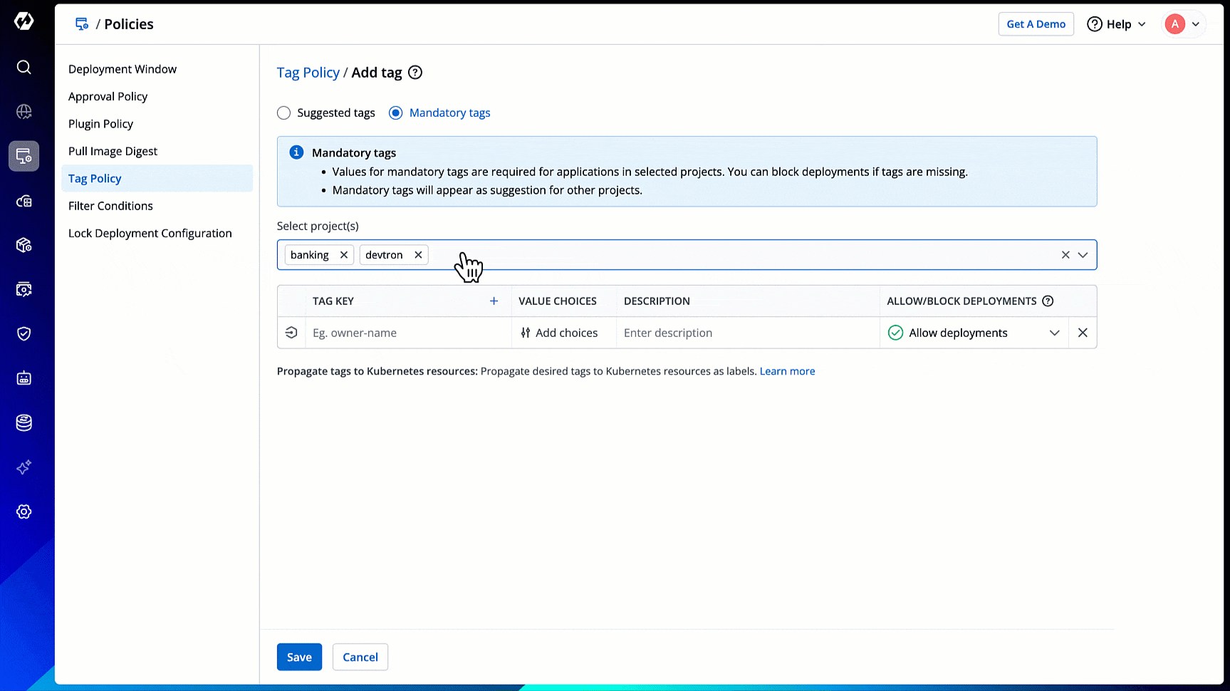Click the Enter description input field
The height and width of the screenshot is (691, 1230).
click(747, 333)
